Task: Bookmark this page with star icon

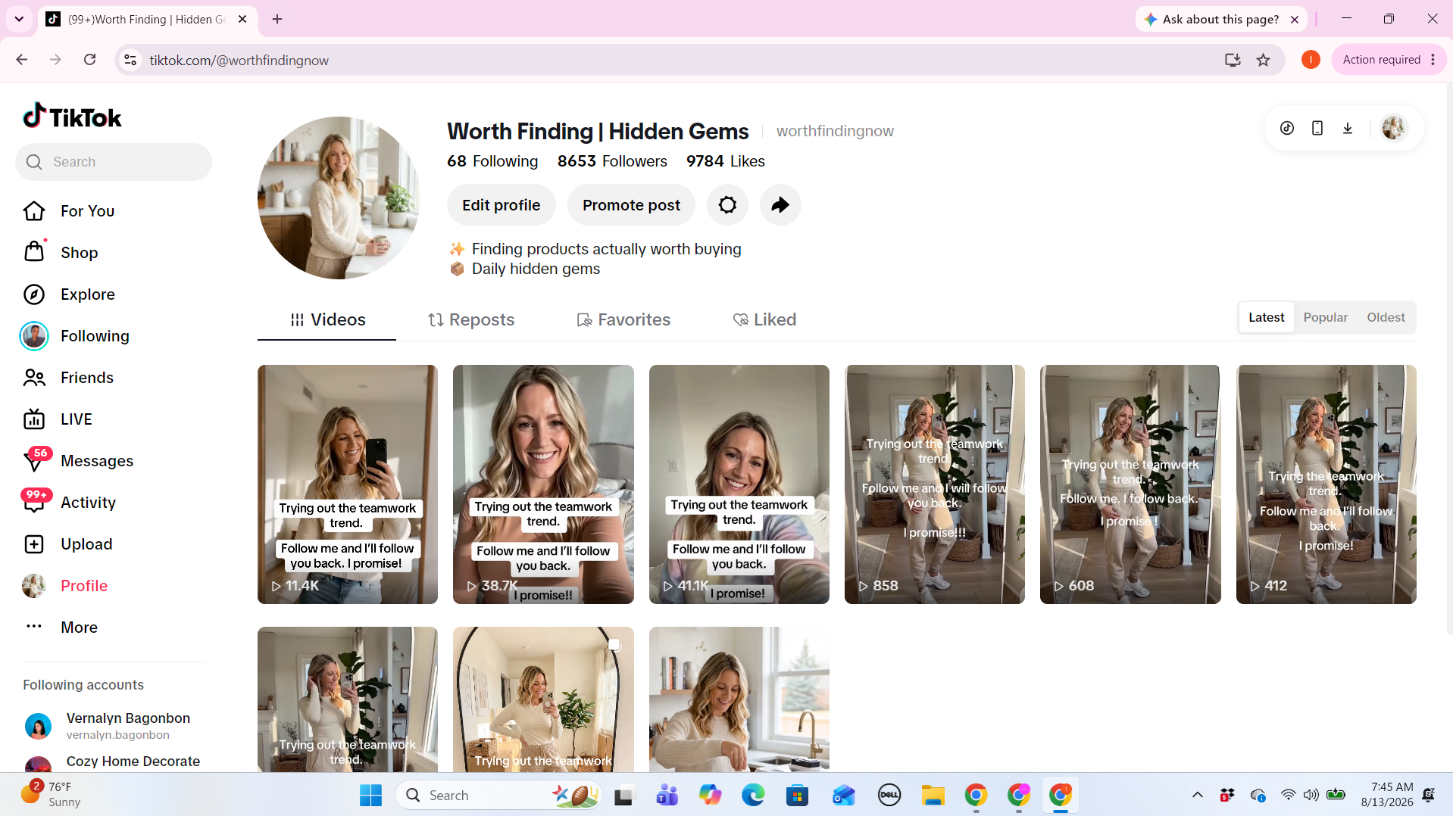Action: click(x=1263, y=60)
